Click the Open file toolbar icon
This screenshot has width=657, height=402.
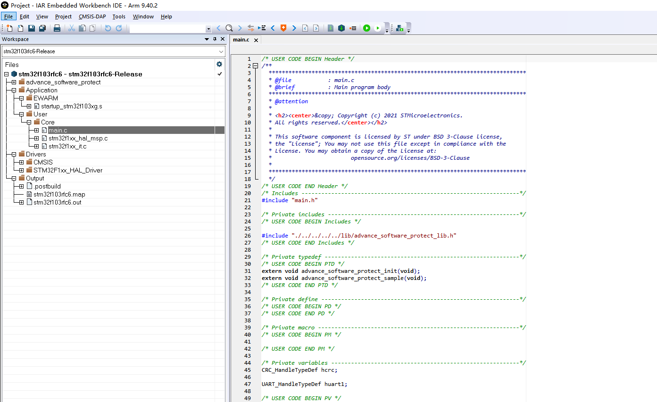(20, 28)
